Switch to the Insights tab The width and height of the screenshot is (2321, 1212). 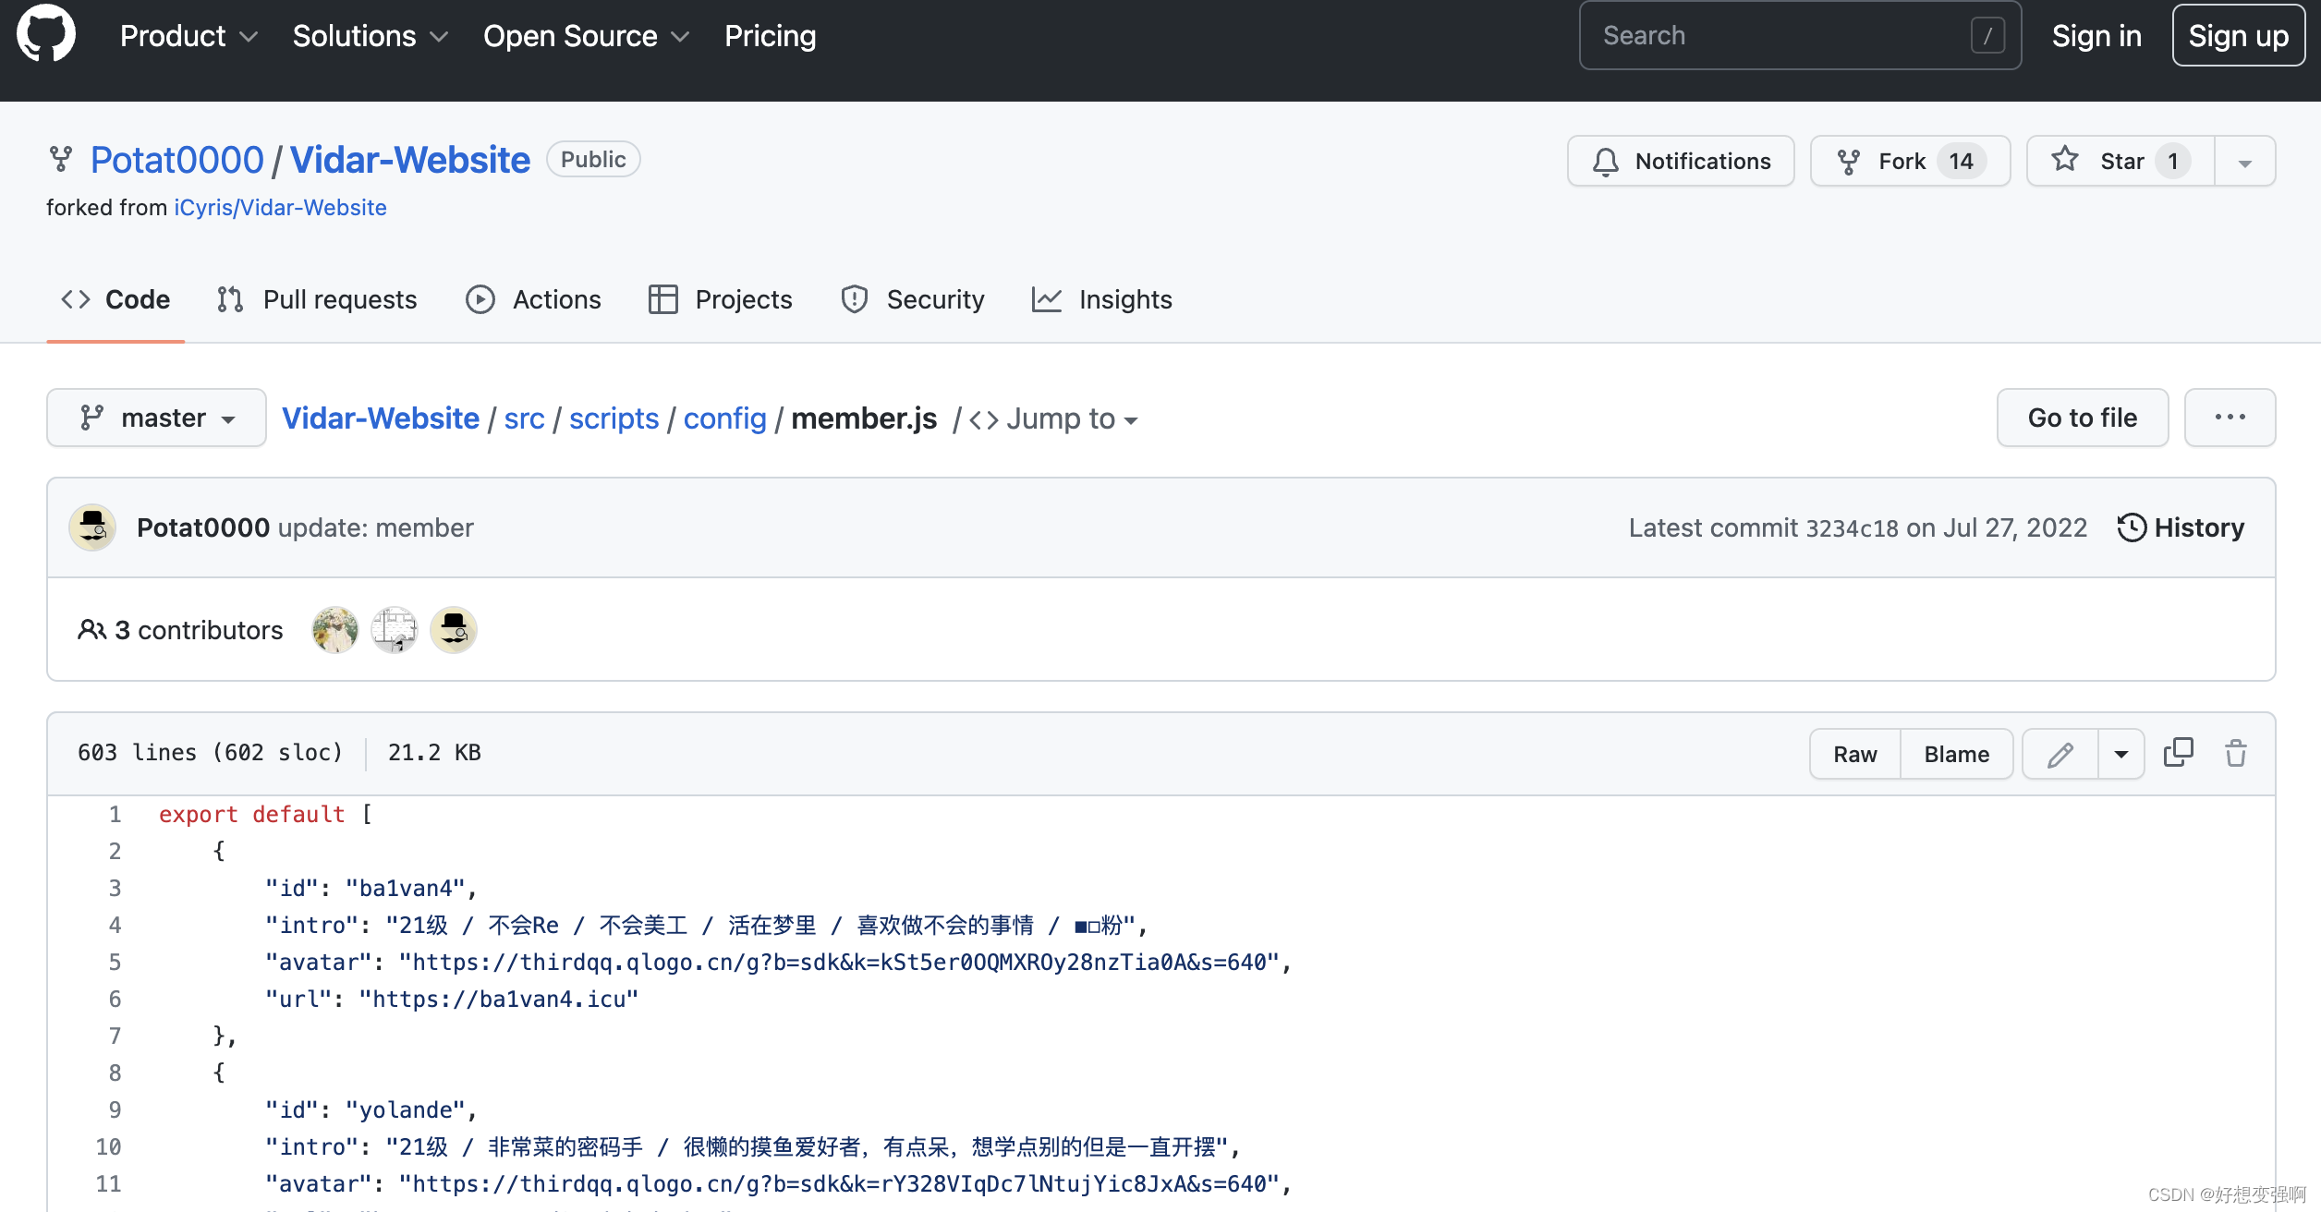(1101, 299)
